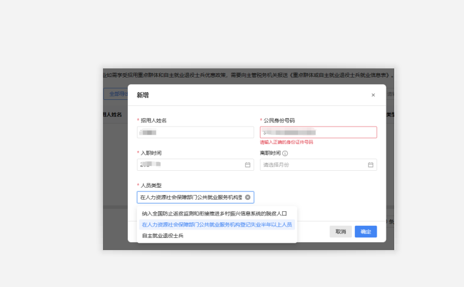This screenshot has width=464, height=287.
Task: Click the 人员类型 field label
Action: pyautogui.click(x=151, y=185)
